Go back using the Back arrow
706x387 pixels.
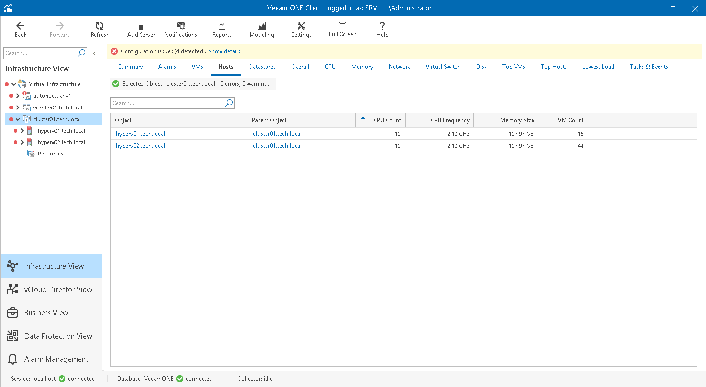pos(20,29)
